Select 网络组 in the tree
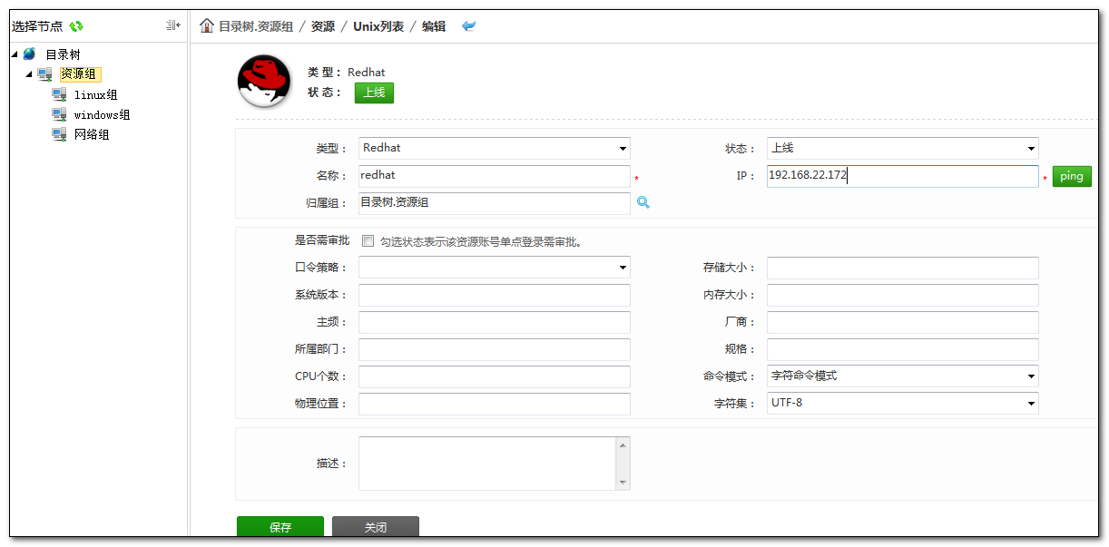 coord(92,135)
